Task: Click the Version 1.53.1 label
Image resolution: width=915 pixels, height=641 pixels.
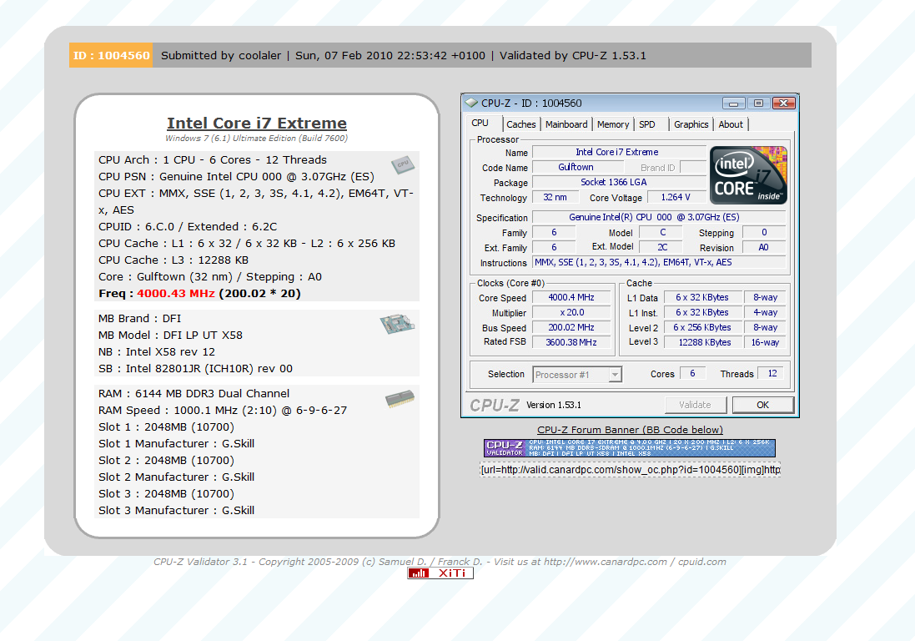Action: (x=554, y=405)
